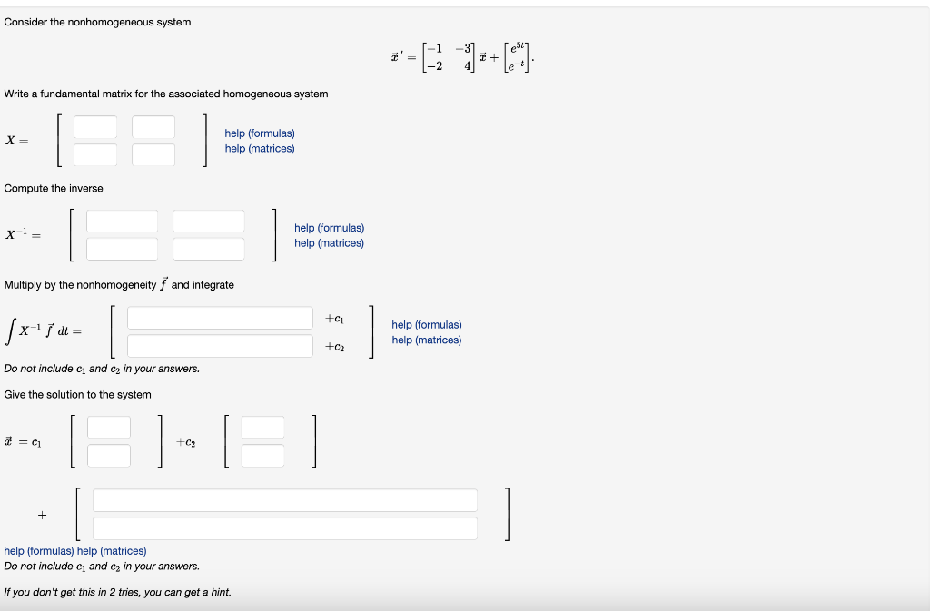Click the top-left field of the inverse matrix
This screenshot has width=930, height=611.
coord(123,220)
